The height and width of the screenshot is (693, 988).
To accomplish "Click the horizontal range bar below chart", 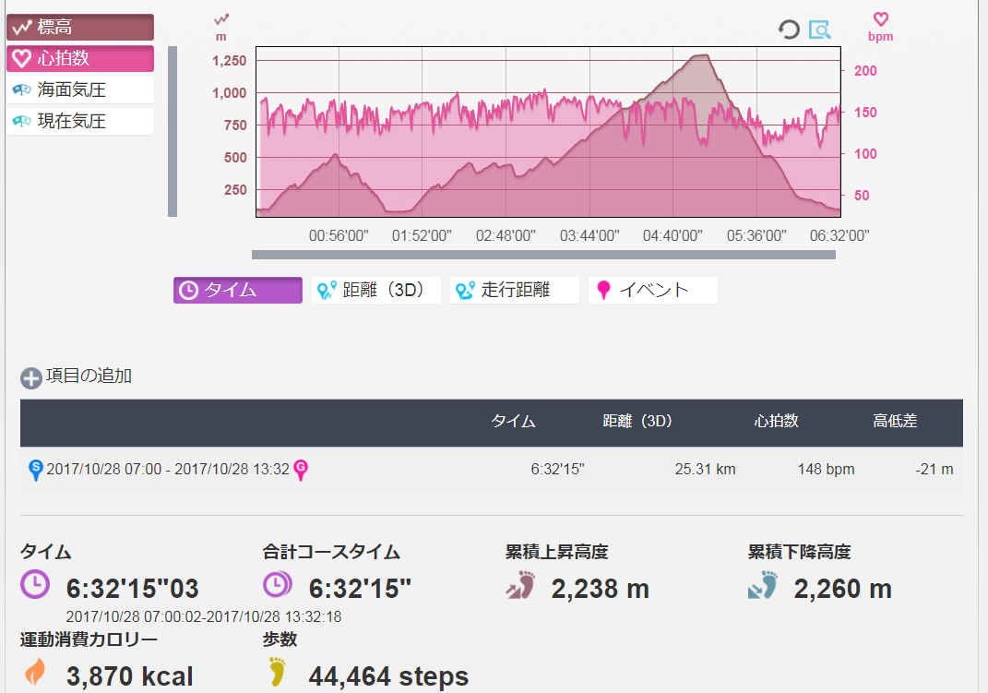I will [543, 255].
